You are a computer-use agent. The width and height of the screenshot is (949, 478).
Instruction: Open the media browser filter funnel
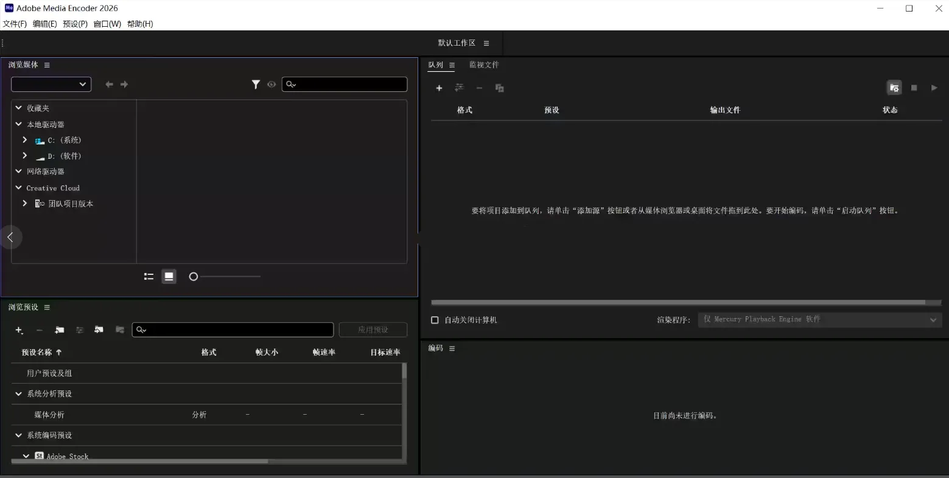tap(256, 85)
